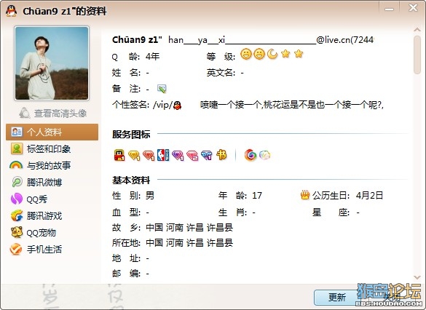Screen dimensions: 426x310
Task: Click the colorful swirl browser icon
Action: [251, 155]
